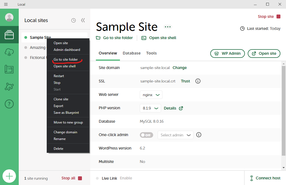Open the Add-ons puzzle icon
The image size is (286, 185).
click(9, 87)
